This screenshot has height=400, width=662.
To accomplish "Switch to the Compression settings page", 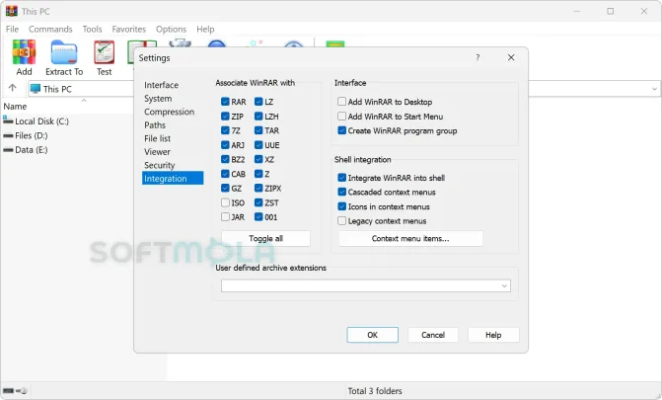I will [170, 112].
